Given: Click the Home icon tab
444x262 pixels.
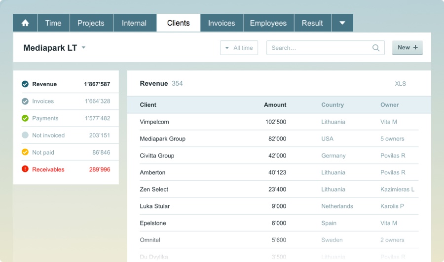Looking at the screenshot, I should pyautogui.click(x=25, y=23).
